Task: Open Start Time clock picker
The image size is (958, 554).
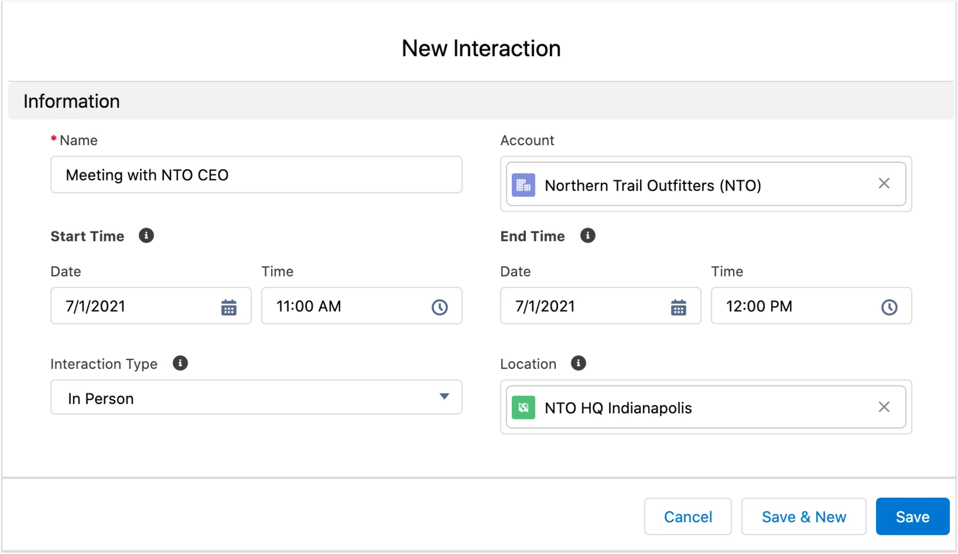Action: (x=440, y=307)
